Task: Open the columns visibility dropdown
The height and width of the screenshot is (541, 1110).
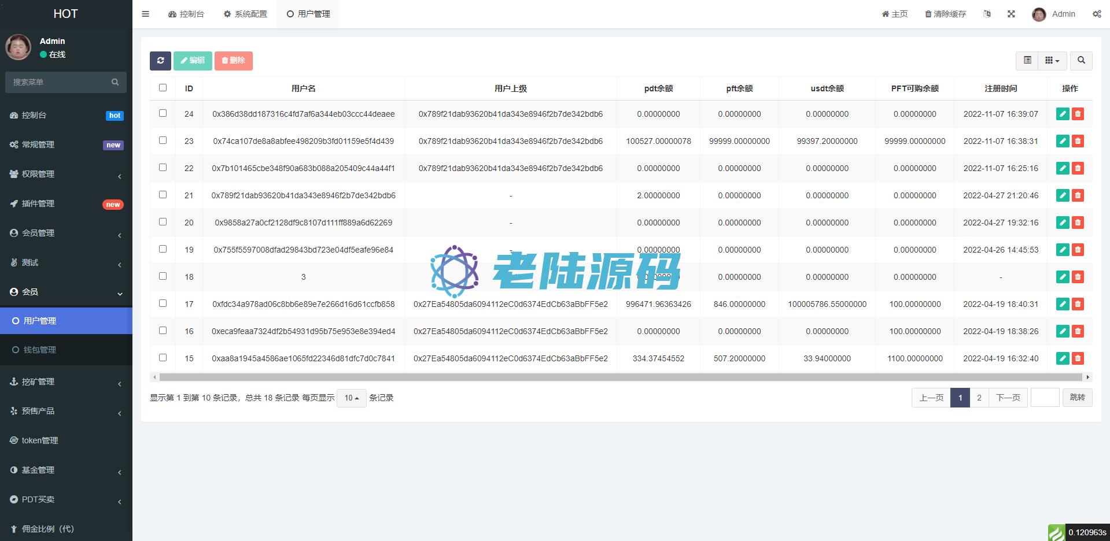Action: 1052,61
